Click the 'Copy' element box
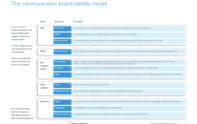The width and height of the screenshot is (197, 124). tap(63, 75)
